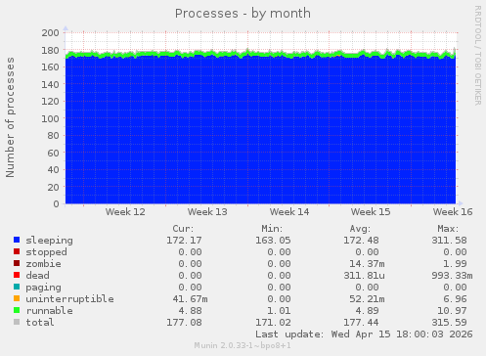Click the Munin 2.0.33-1~bpo8+1 version text
This screenshot has width=486, height=356.
[243, 345]
